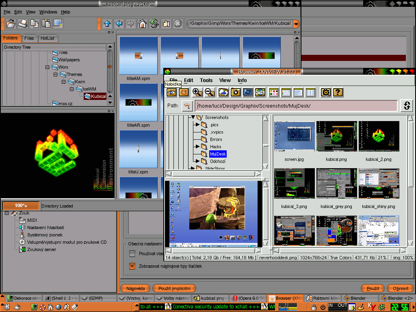
Task: Open XnView options gear icon
Action: [326, 92]
